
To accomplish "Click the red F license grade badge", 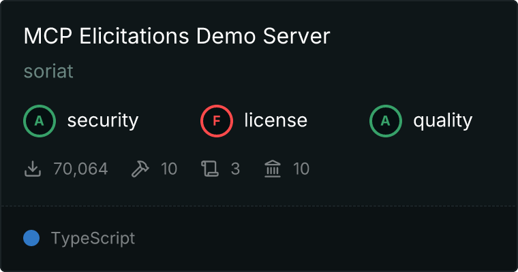I will [217, 121].
